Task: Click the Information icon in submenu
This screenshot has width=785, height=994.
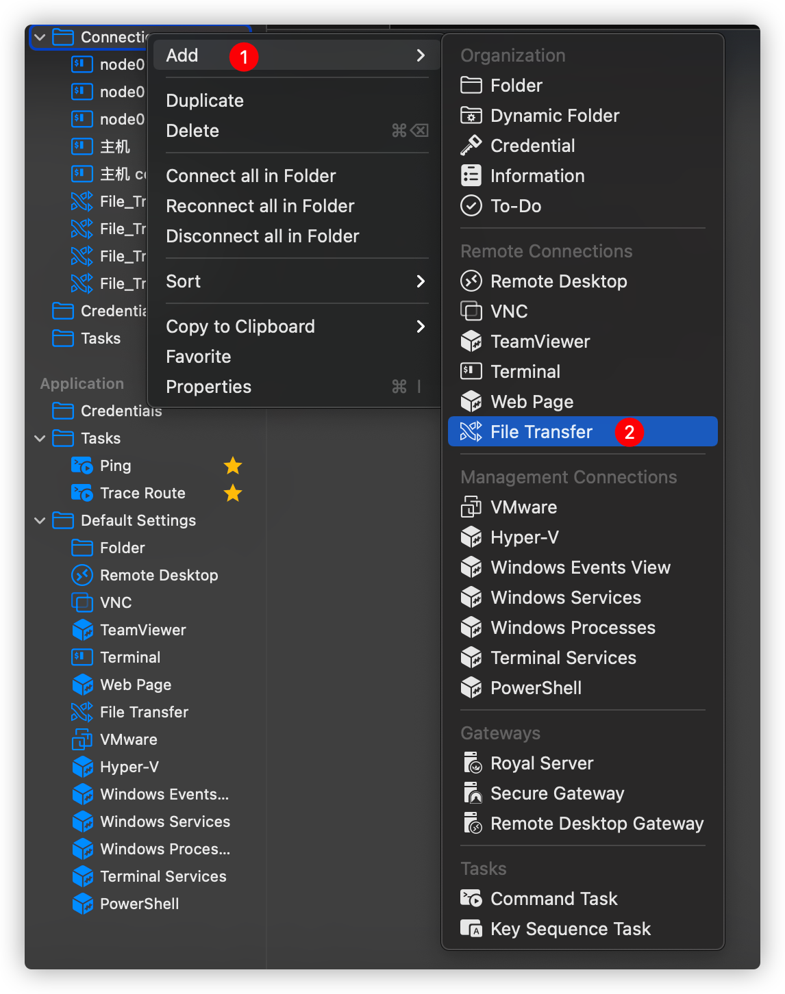Action: 471,176
